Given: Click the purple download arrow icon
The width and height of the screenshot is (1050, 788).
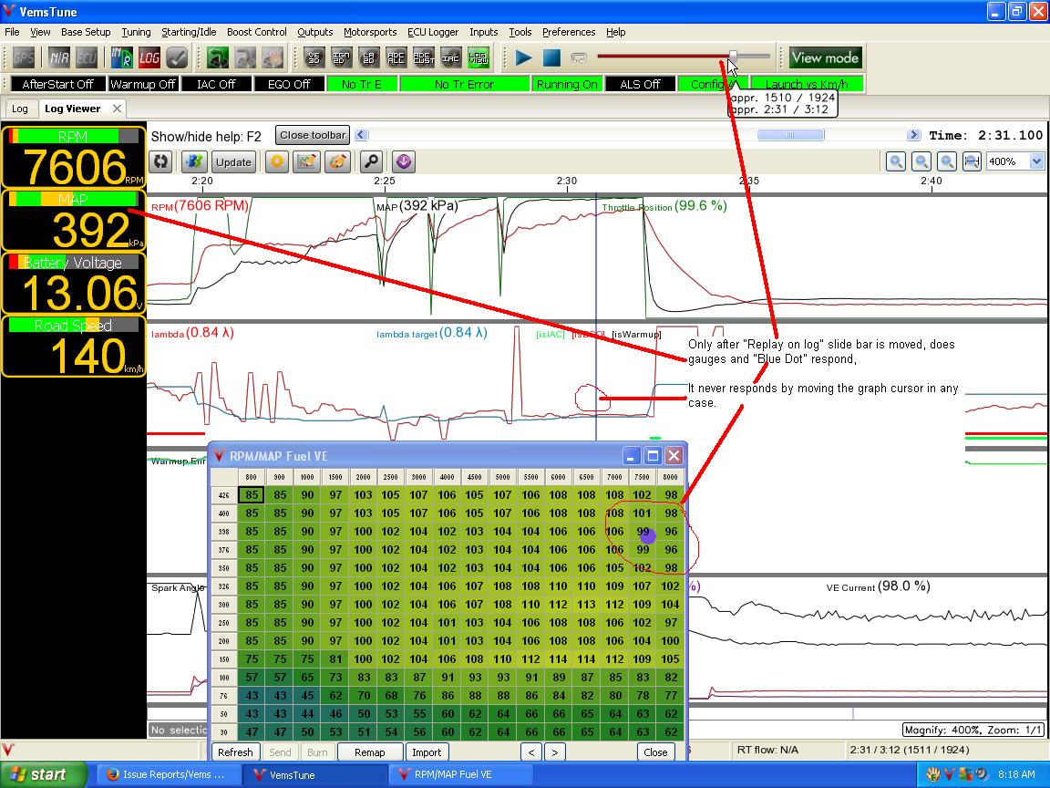Looking at the screenshot, I should coord(403,161).
